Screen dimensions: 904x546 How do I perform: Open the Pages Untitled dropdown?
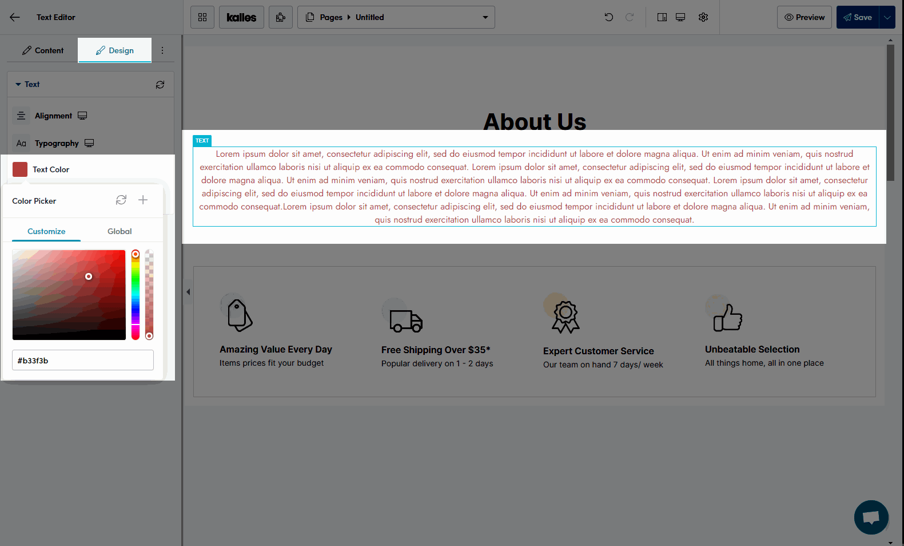[396, 17]
